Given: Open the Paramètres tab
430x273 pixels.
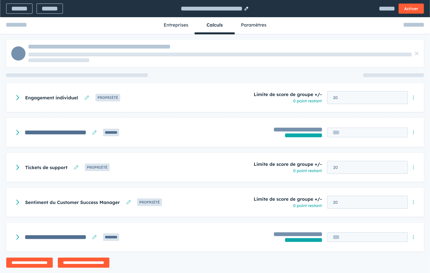Looking at the screenshot, I should click(x=254, y=25).
